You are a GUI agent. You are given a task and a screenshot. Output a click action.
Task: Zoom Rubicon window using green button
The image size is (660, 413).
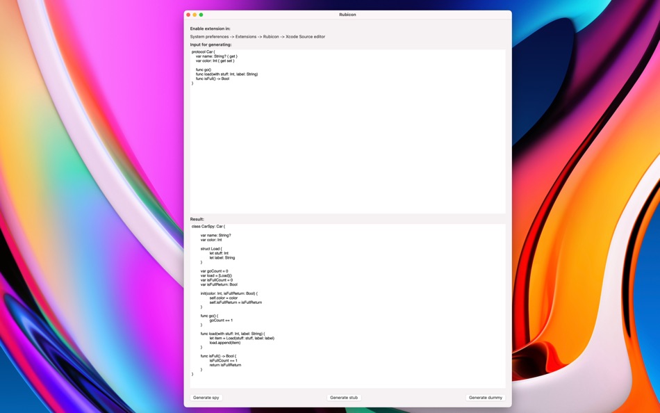pos(201,15)
